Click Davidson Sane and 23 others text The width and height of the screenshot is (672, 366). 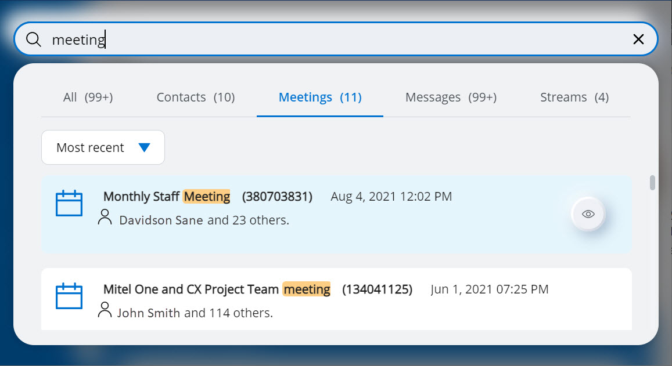[204, 220]
